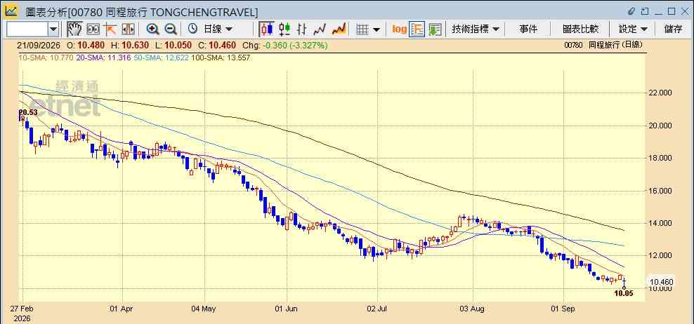This screenshot has height=324, width=694.
Task: Click the 00780 同程旅行 (日線) label
Action: (x=603, y=45)
